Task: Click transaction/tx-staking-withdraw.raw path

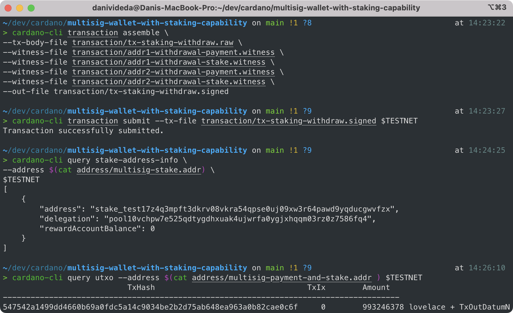Action: click(x=153, y=43)
